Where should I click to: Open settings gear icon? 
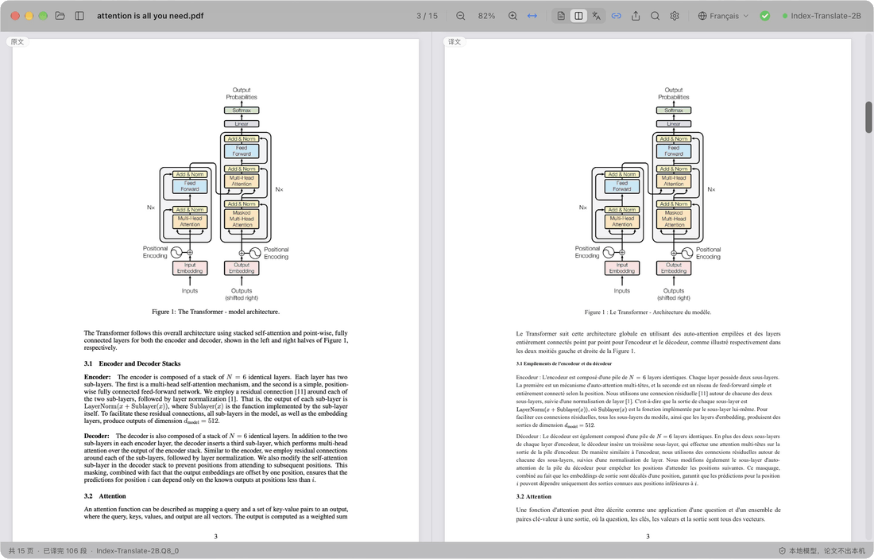click(x=675, y=16)
